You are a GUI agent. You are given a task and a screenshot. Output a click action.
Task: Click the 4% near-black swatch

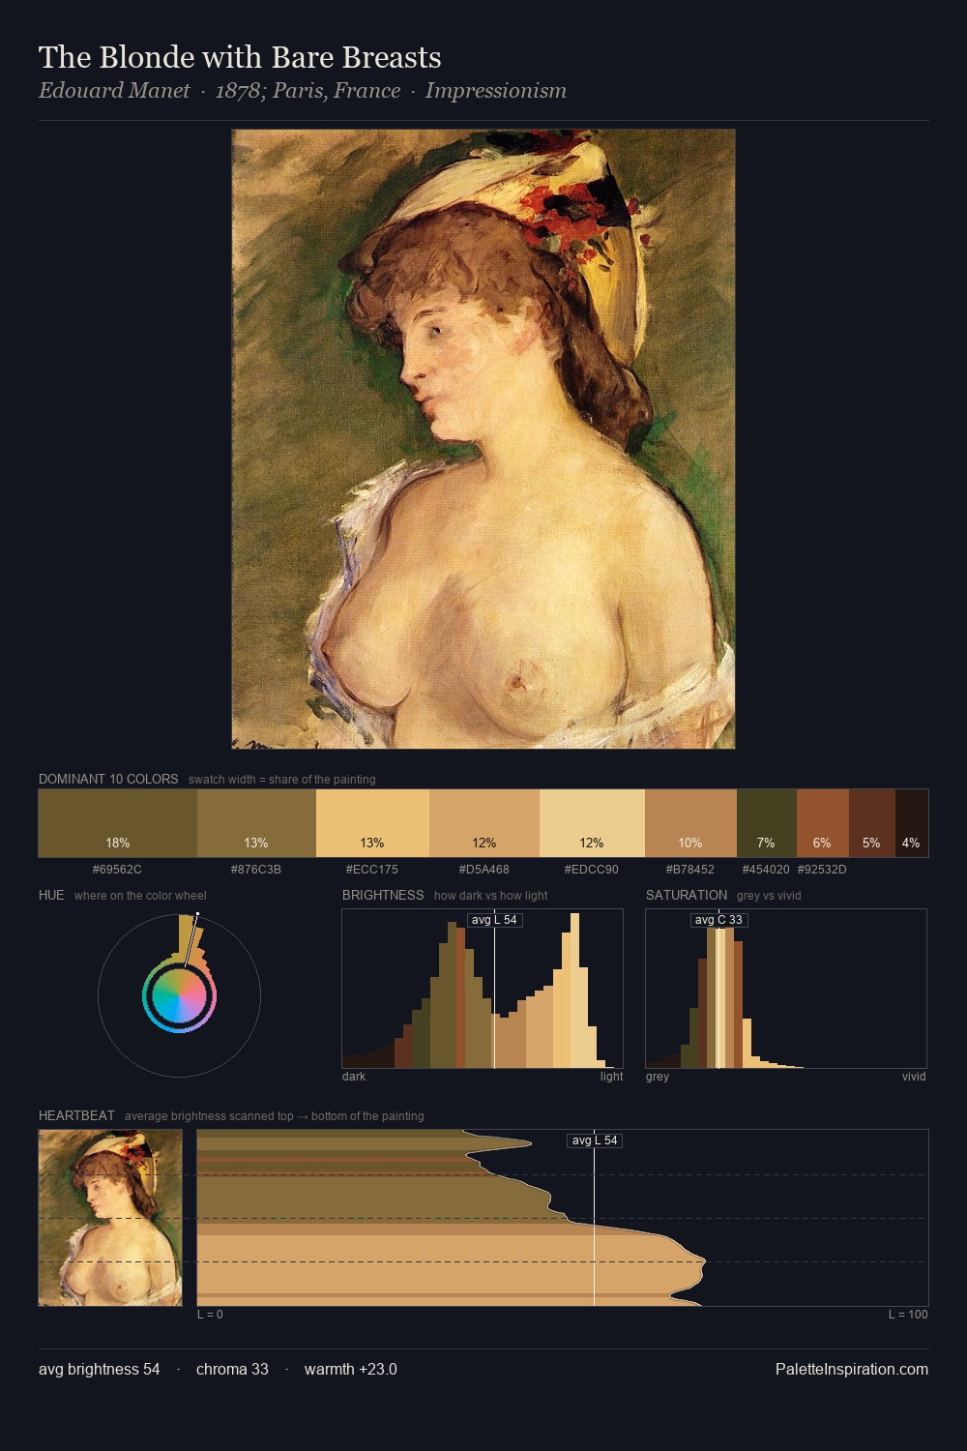(x=912, y=823)
